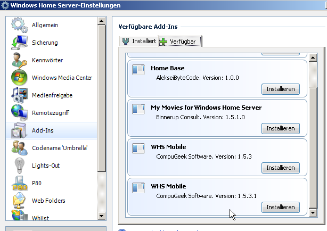Click sidebar scrollbar up arrow

click(102, 21)
